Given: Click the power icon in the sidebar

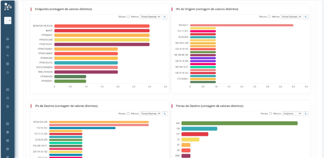Looking at the screenshot, I should click(8, 72).
